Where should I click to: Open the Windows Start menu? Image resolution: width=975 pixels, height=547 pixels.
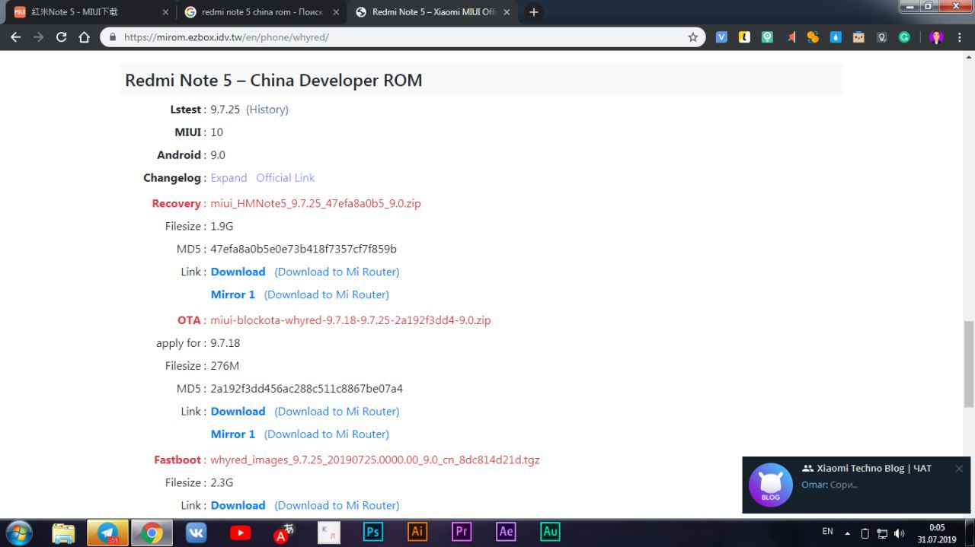tap(18, 533)
